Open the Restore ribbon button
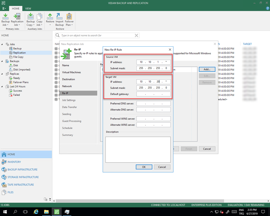The image size is (270, 216). pos(50,20)
